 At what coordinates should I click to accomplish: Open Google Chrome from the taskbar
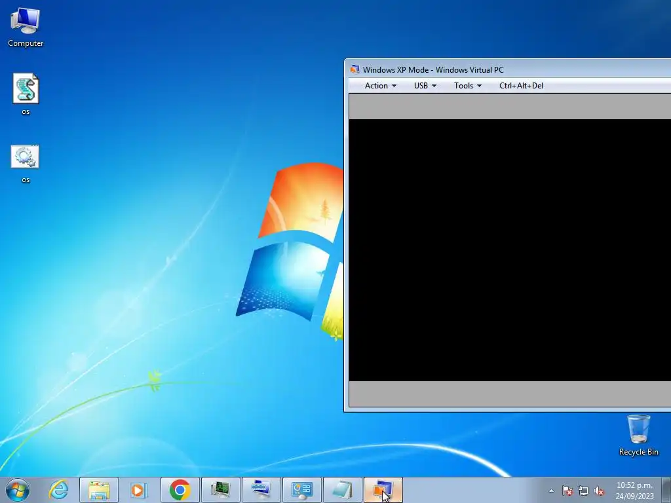180,490
